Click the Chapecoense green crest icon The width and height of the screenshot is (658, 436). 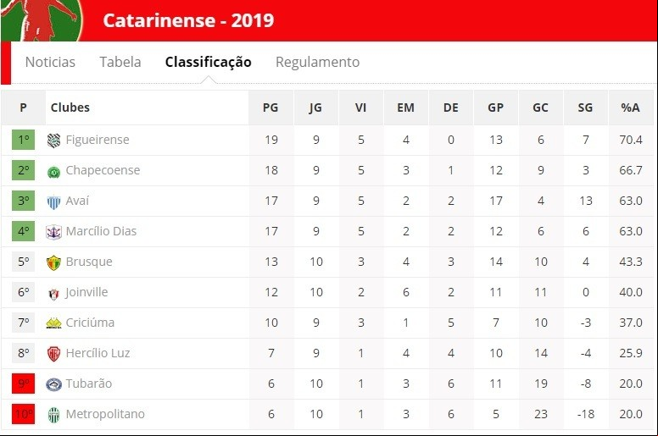53,171
